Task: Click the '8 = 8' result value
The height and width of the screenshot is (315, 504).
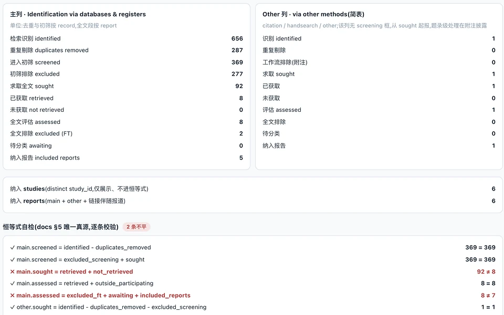Action: [x=488, y=283]
